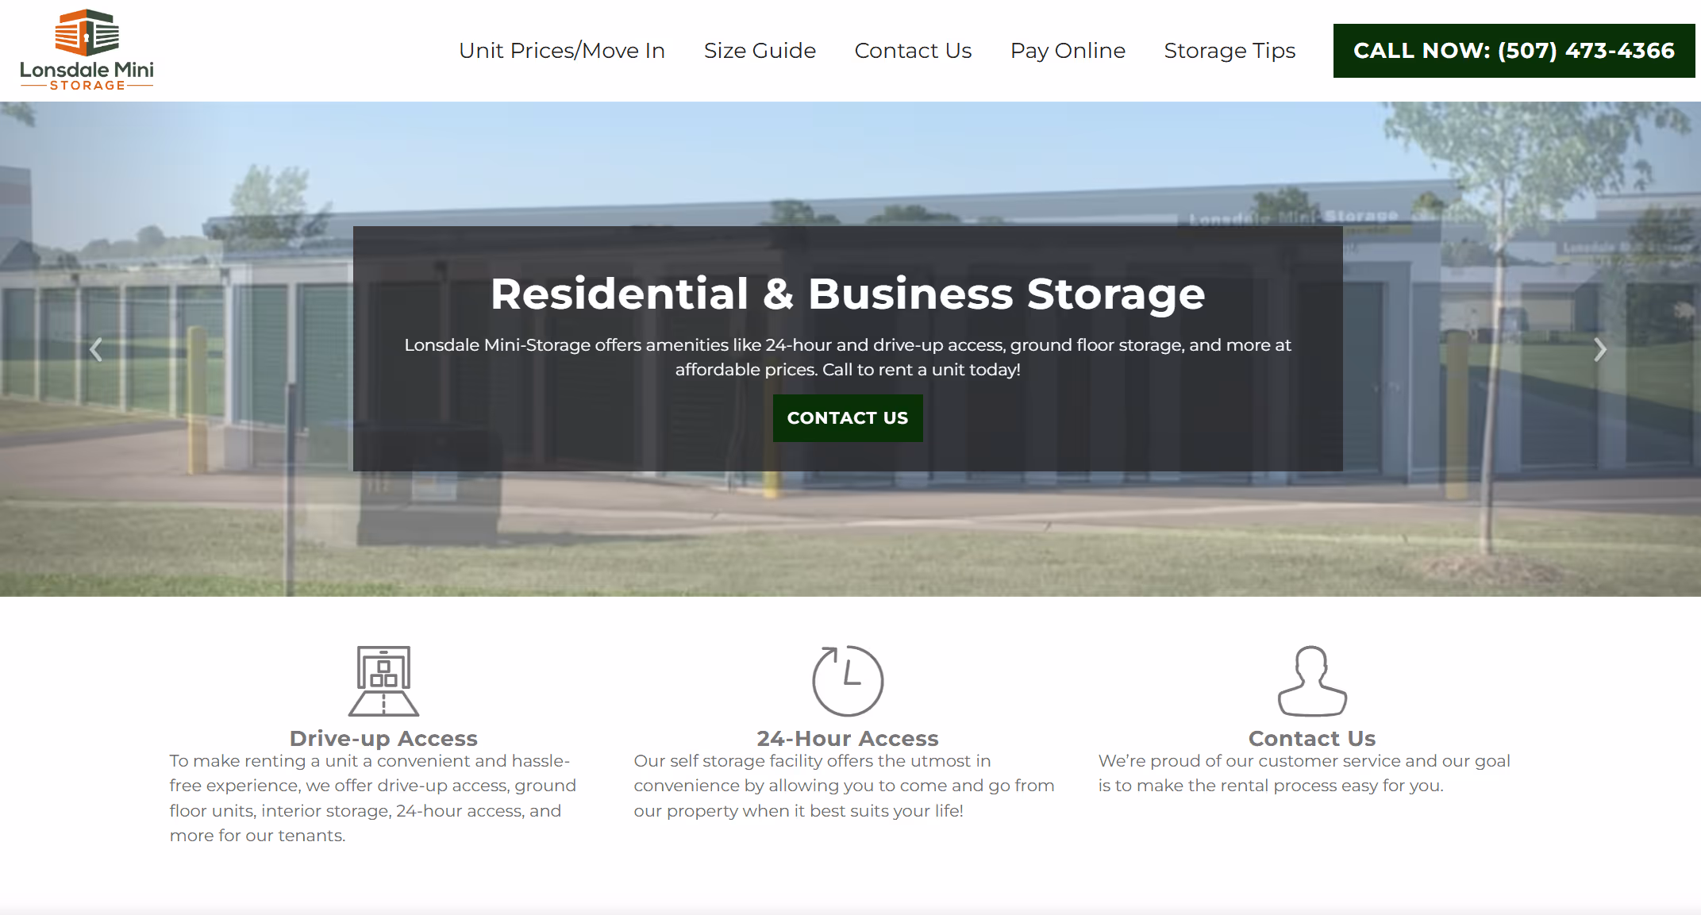Open the Drive-up Access heading link
Viewport: 1701px width, 915px height.
coord(383,738)
